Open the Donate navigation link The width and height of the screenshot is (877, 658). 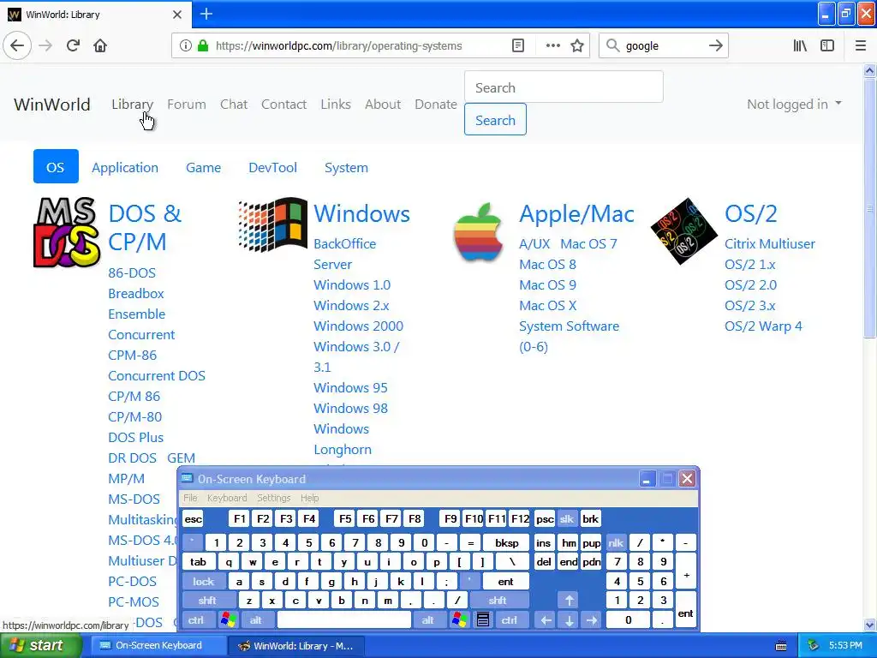click(x=436, y=104)
